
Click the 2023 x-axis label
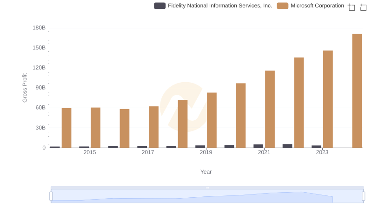tap(322, 152)
